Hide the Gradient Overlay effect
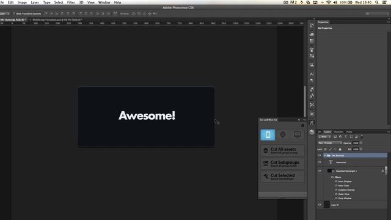 click(x=336, y=190)
